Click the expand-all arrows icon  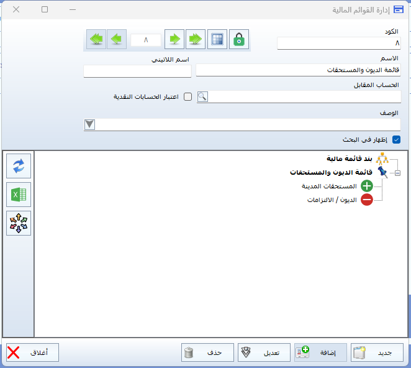click(19, 223)
